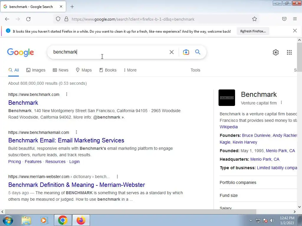Click the taskbar clock showing 12:42 PM
This screenshot has width=302, height=226.
pos(287,220)
